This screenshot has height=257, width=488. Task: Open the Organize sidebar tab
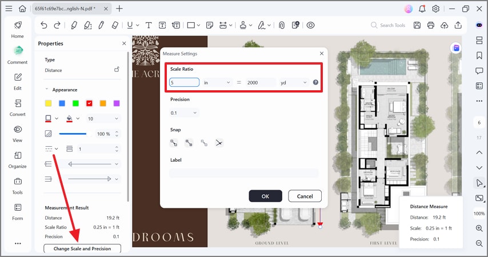click(x=17, y=159)
